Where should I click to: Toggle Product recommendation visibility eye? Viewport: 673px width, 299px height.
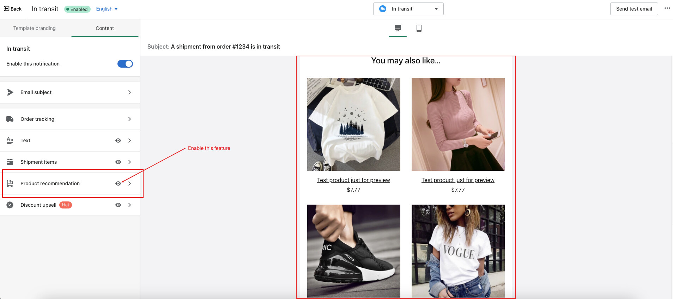pos(118,183)
